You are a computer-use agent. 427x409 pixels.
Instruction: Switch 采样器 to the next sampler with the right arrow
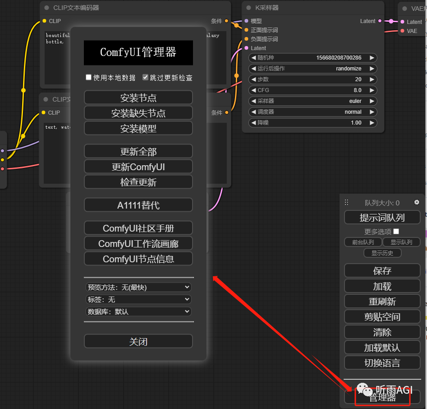pos(372,101)
